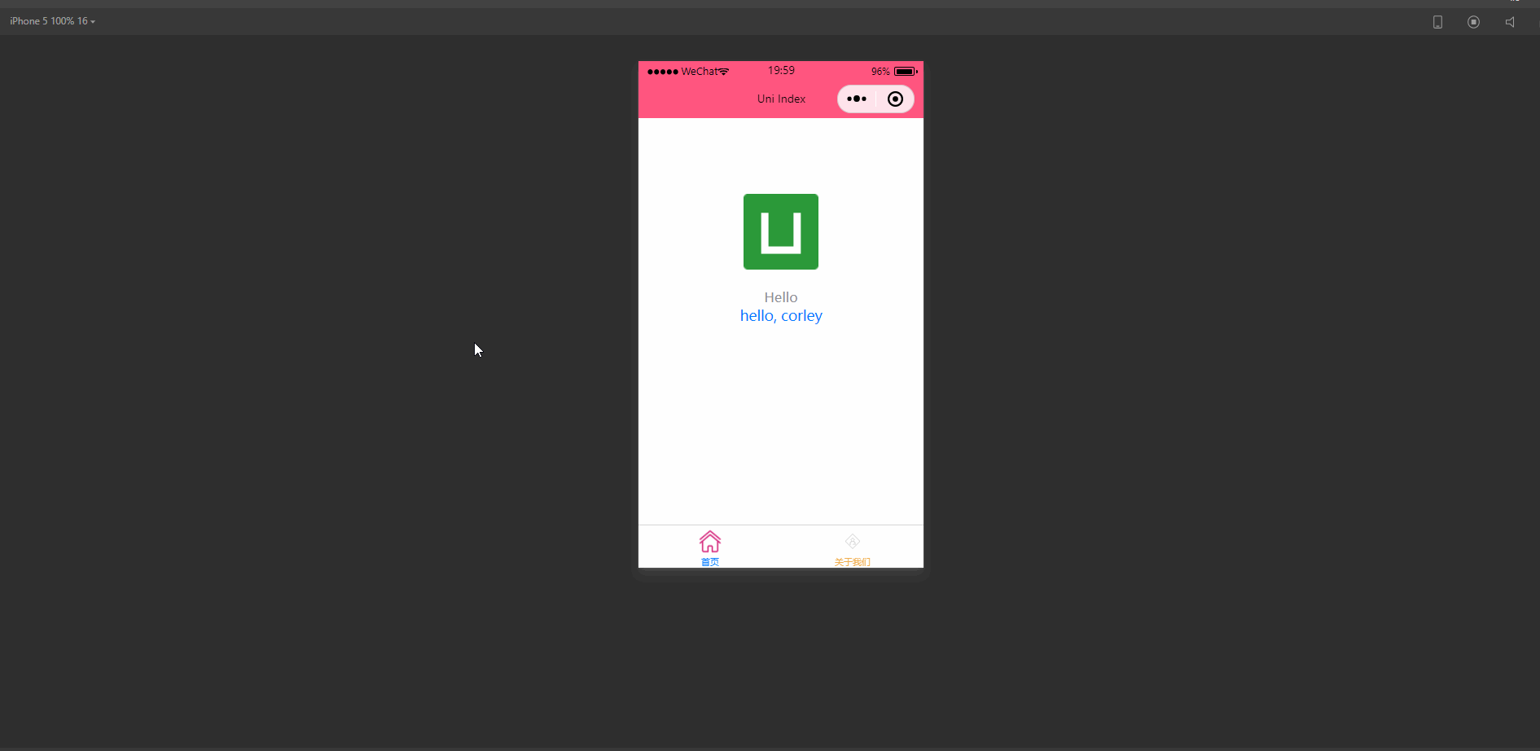Viewport: 1540px width, 751px height.
Task: Open the iPhone 5 device dropdown
Action: (27, 20)
